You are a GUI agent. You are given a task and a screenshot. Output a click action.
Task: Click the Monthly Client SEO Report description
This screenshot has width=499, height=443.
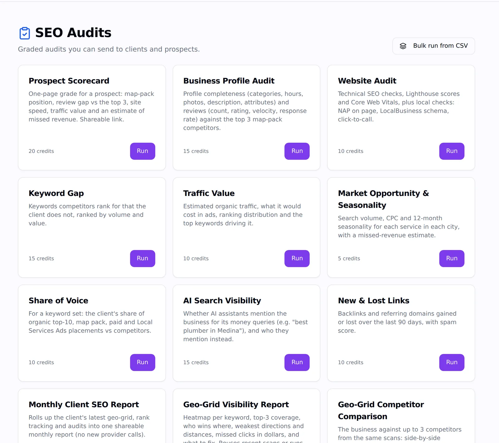[89, 426]
